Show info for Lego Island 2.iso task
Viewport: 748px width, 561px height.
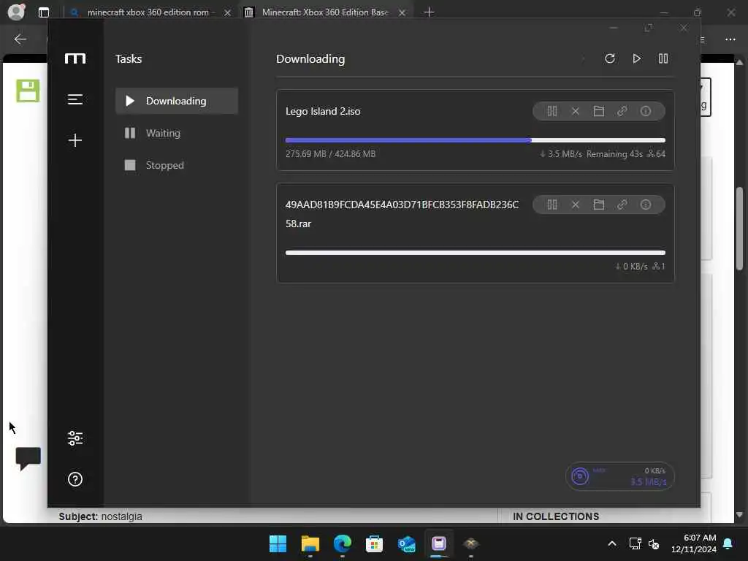click(x=646, y=111)
